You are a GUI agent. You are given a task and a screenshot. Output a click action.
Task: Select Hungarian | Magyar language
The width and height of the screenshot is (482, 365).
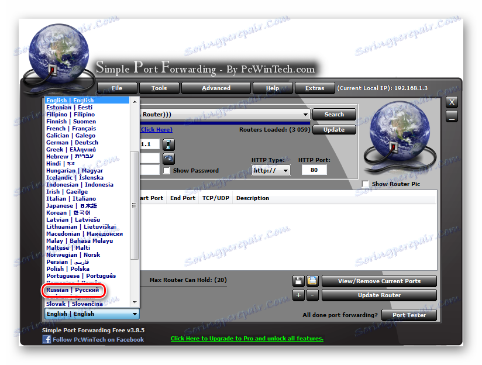click(87, 171)
